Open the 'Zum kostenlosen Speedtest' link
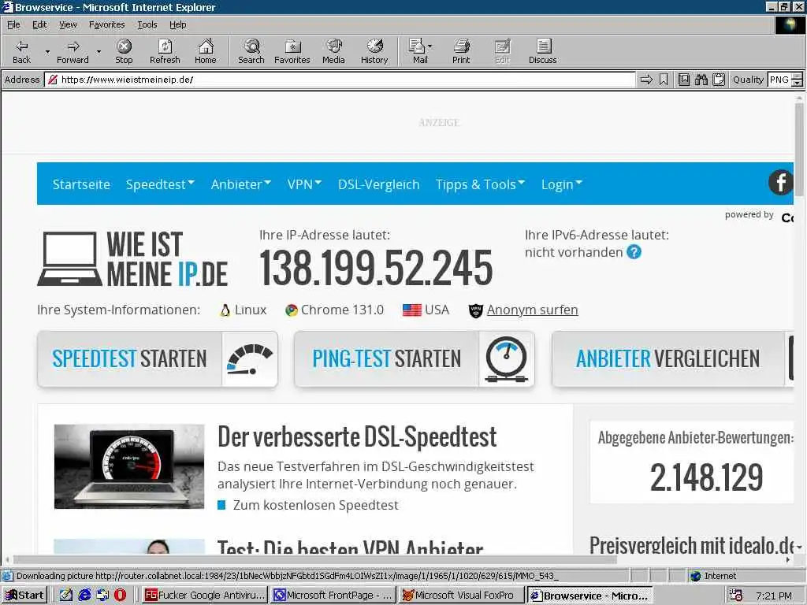The image size is (807, 605). (x=315, y=505)
